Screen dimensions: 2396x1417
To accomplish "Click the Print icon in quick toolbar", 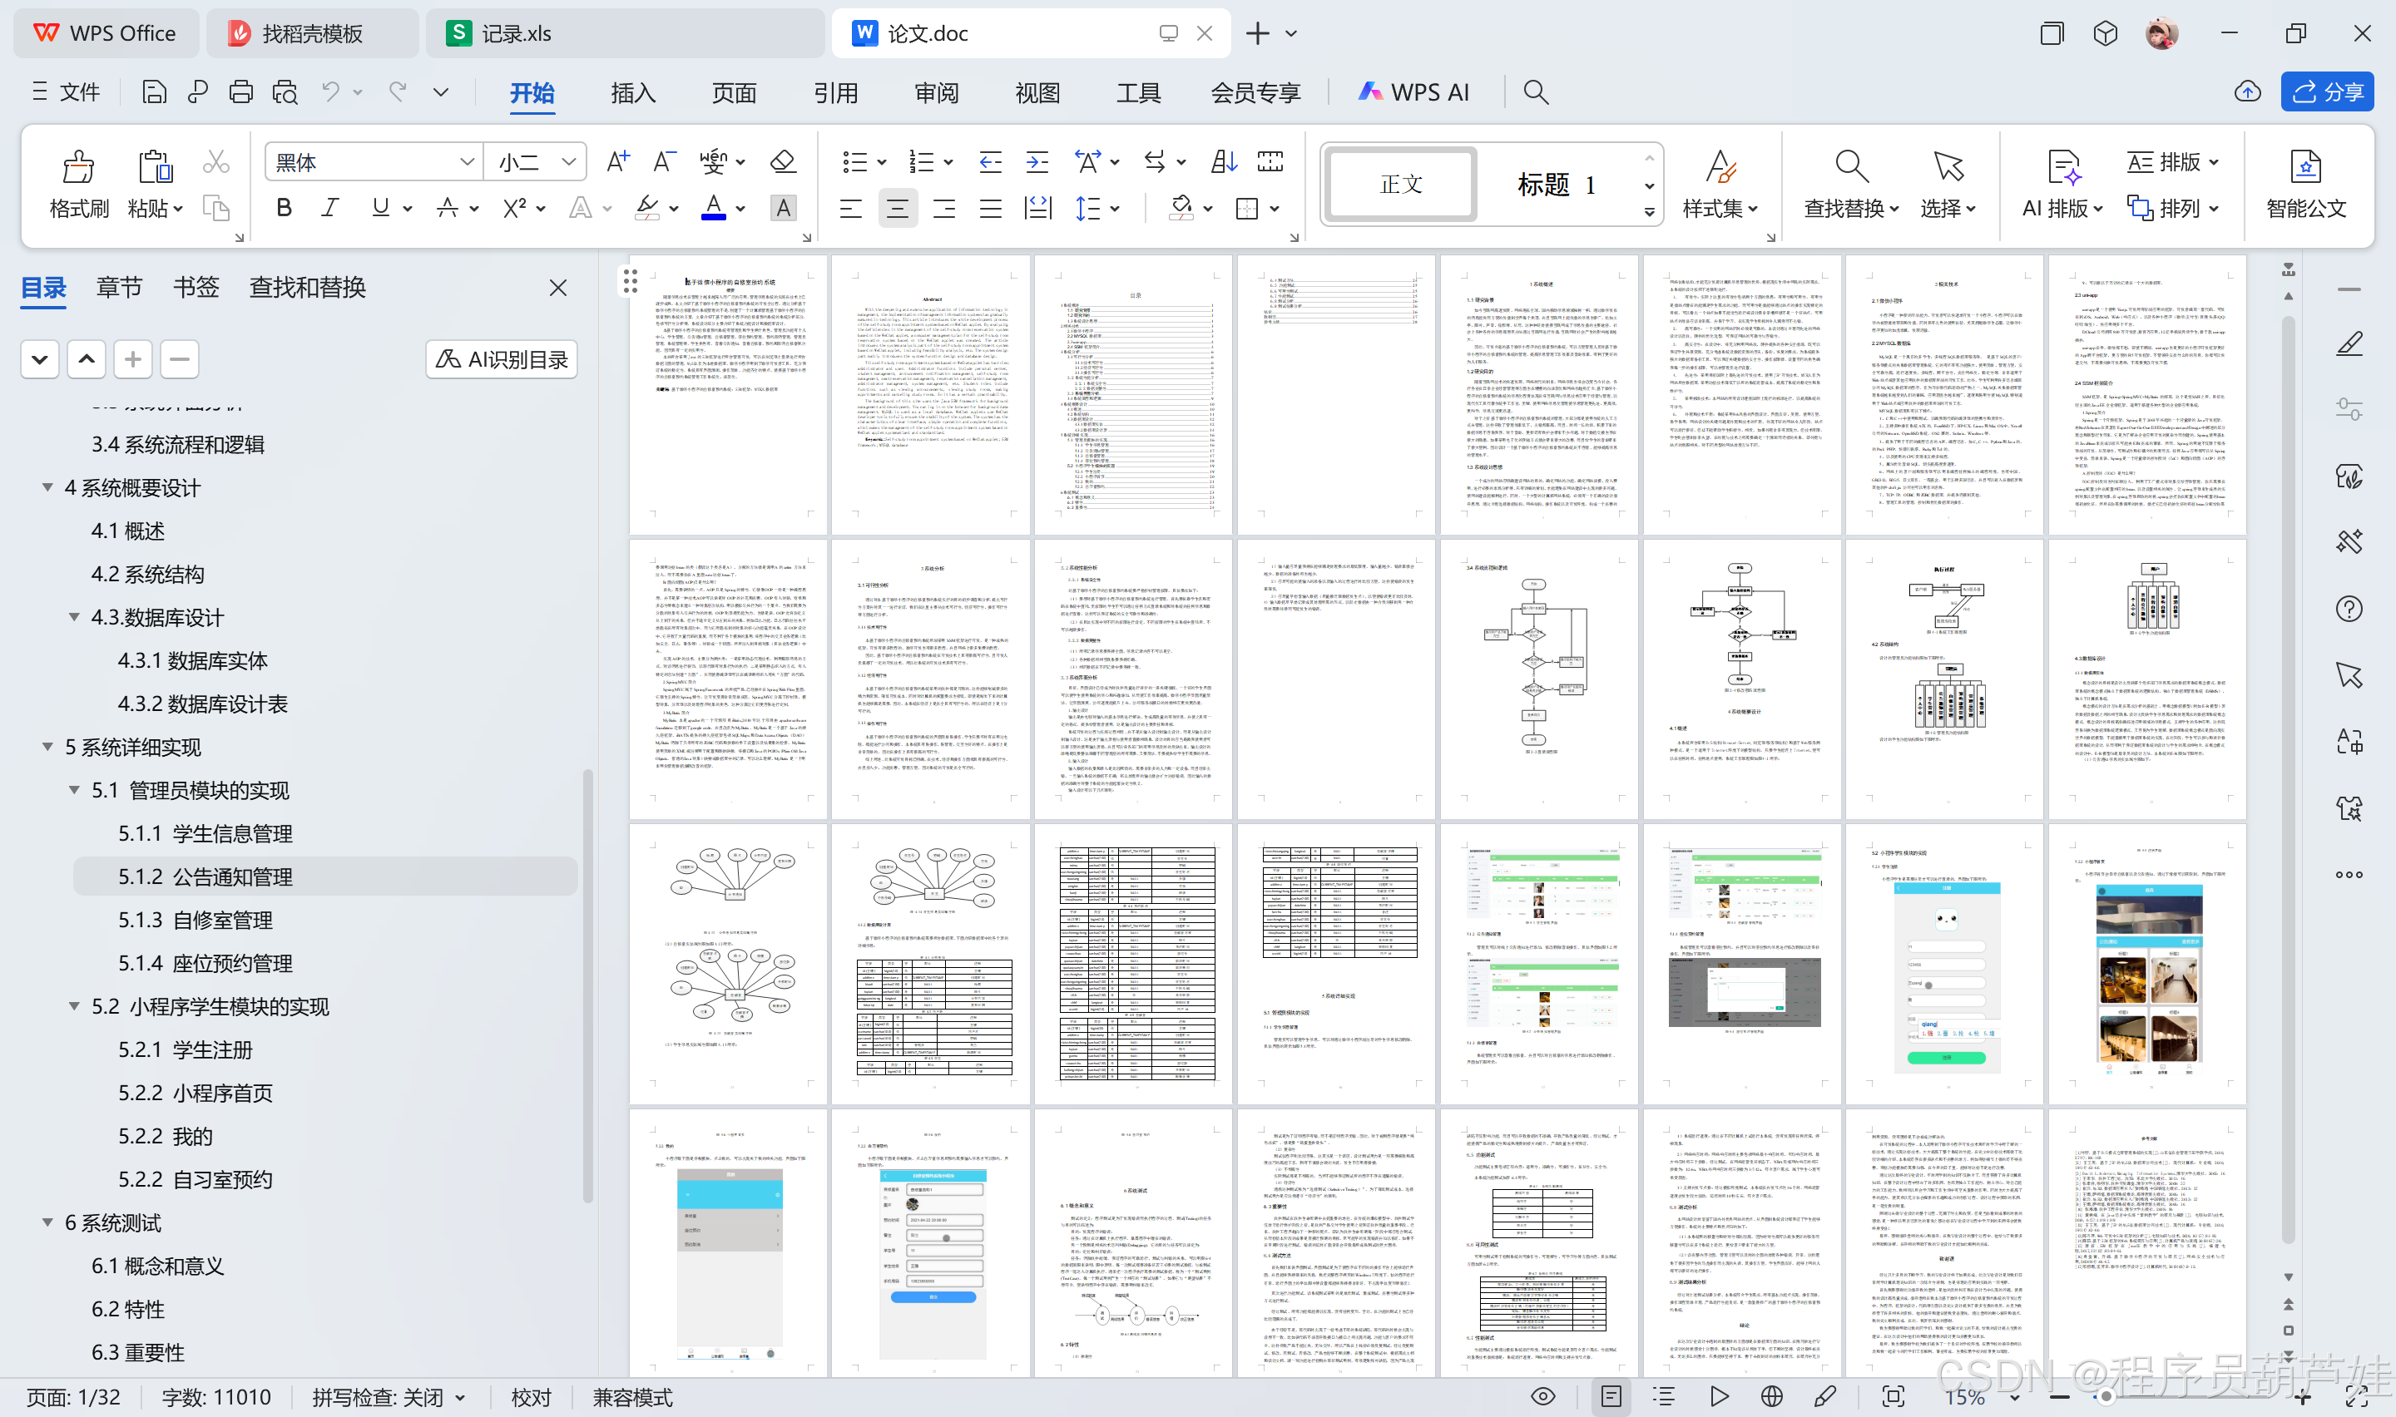I will coord(240,91).
